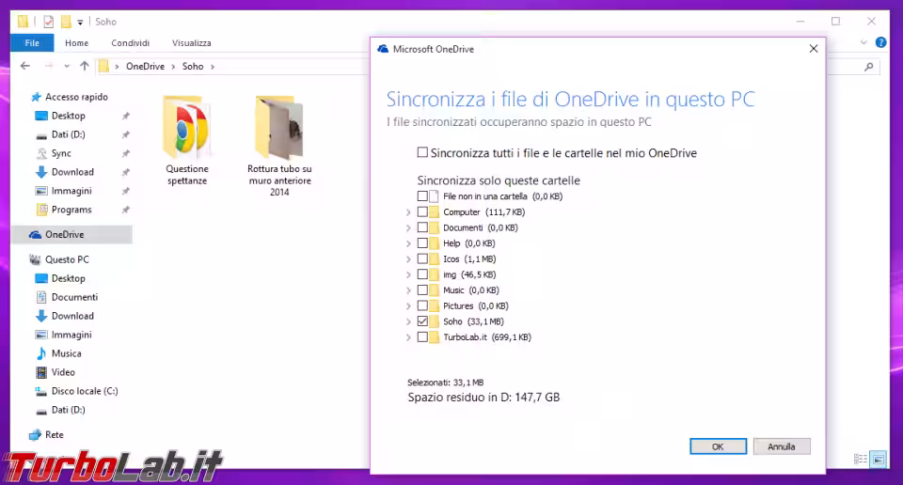Expand the Music folder tree arrow
The width and height of the screenshot is (903, 485).
(x=408, y=290)
